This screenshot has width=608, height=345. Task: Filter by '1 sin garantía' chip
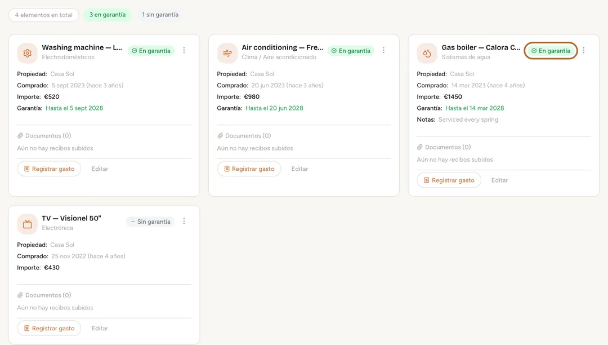[160, 15]
